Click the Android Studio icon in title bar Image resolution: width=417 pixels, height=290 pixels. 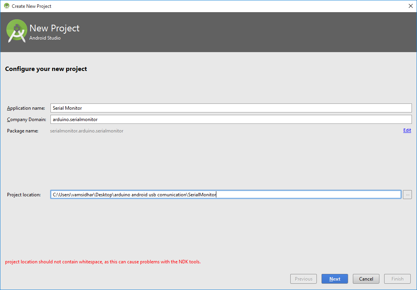point(7,6)
